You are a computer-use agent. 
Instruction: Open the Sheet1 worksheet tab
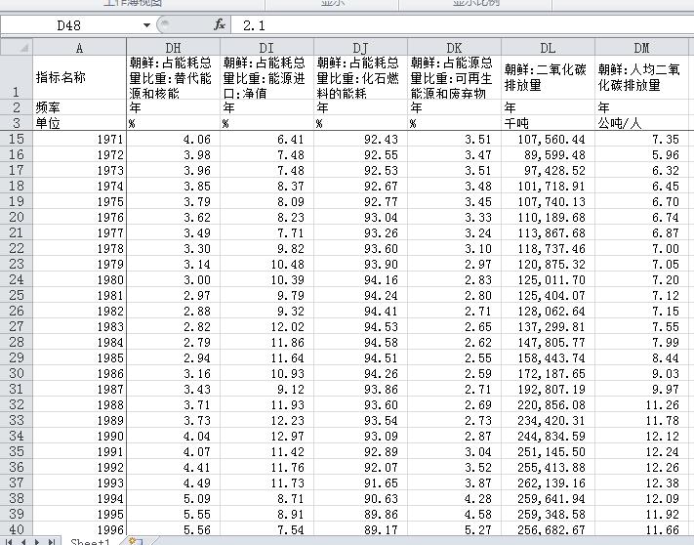[x=90, y=541]
